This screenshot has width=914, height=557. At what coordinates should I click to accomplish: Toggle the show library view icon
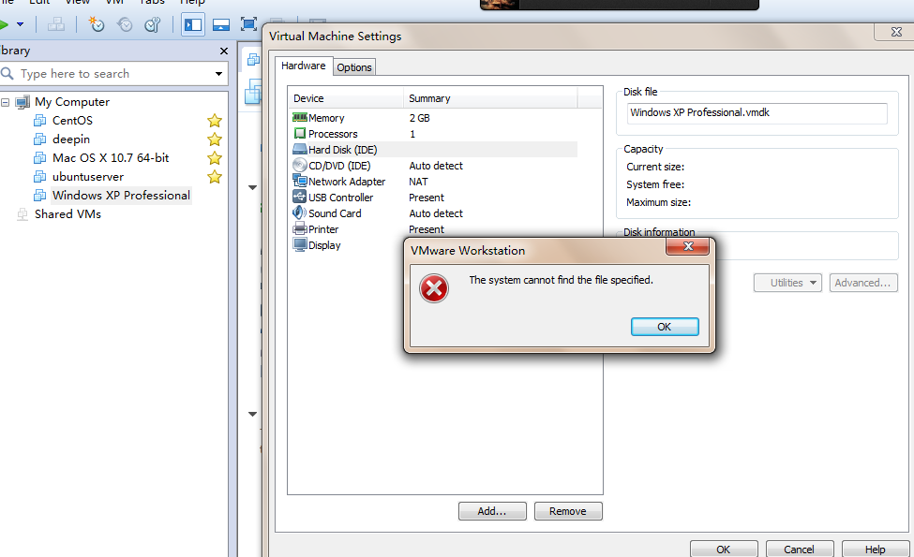193,24
